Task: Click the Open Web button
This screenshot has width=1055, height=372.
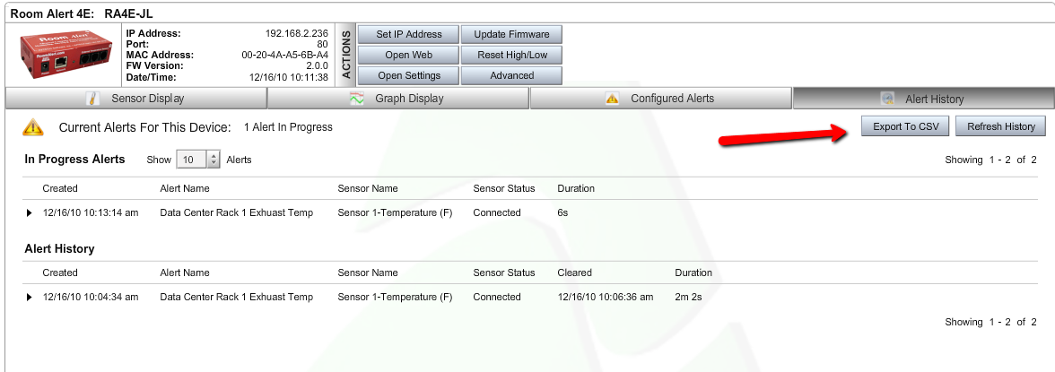Action: pos(408,55)
